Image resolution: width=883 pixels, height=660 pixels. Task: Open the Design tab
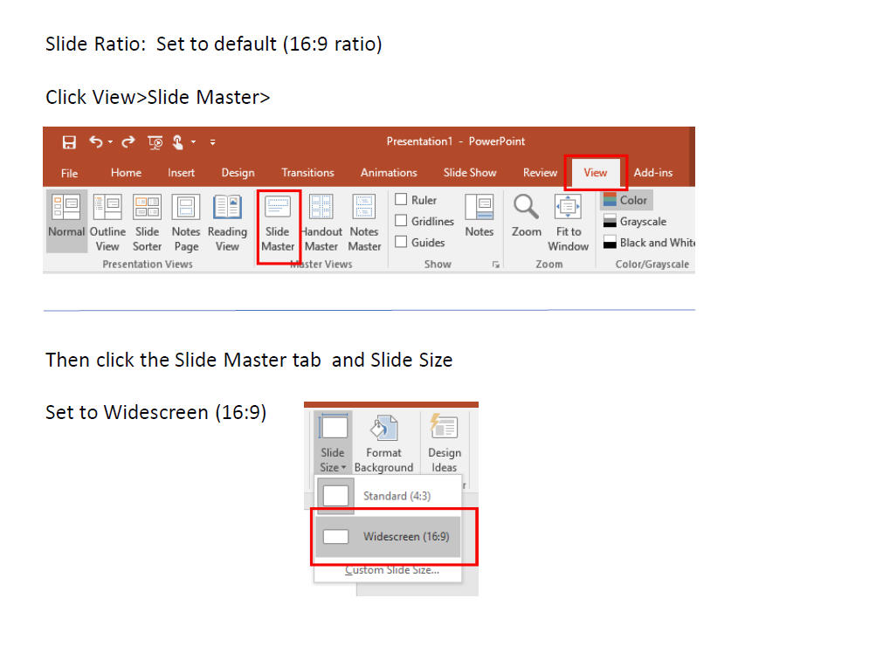[238, 173]
